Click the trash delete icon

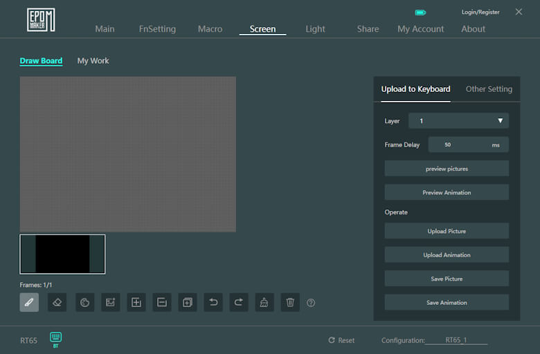tap(290, 302)
